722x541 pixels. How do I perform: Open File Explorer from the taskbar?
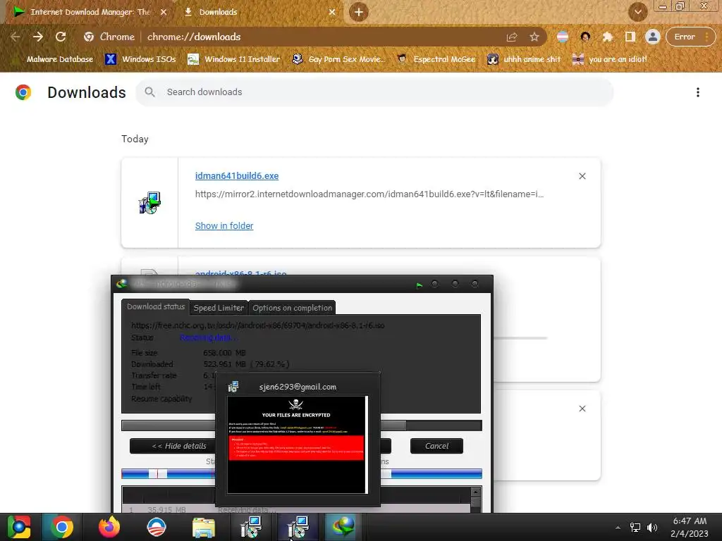coord(204,527)
